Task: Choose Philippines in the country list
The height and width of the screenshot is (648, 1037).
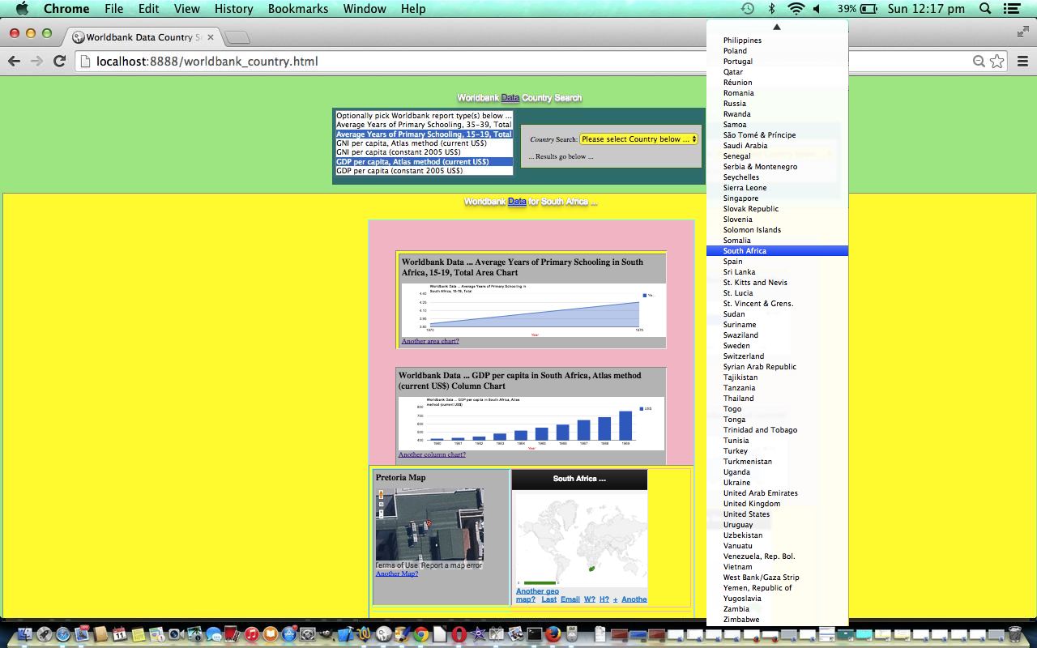Action: (777, 40)
